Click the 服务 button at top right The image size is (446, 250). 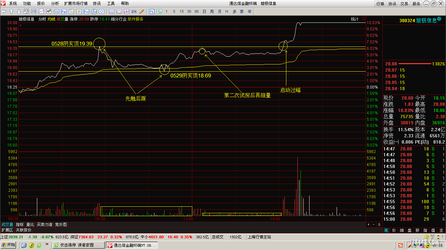click(416, 4)
